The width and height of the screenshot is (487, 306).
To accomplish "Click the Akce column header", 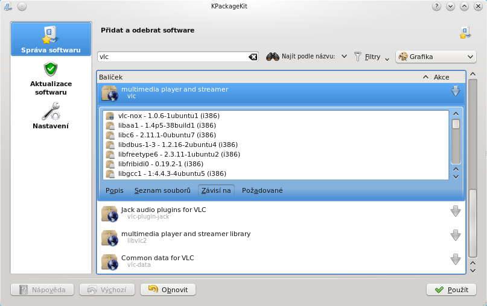I will tap(441, 77).
